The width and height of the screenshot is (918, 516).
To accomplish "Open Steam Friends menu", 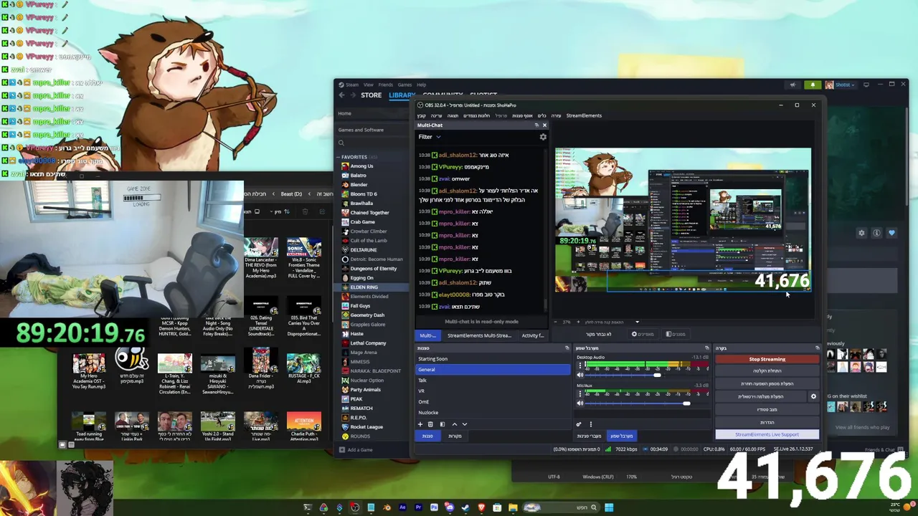I will pyautogui.click(x=385, y=85).
